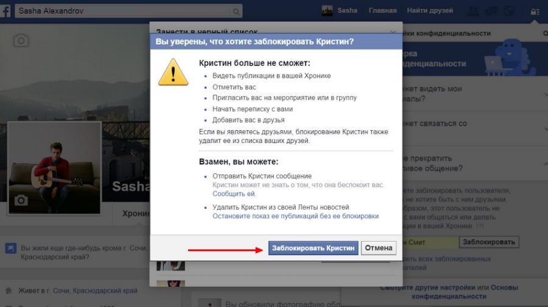Open Sasha profile from the top bar
The width and height of the screenshot is (548, 307).
pos(339,10)
